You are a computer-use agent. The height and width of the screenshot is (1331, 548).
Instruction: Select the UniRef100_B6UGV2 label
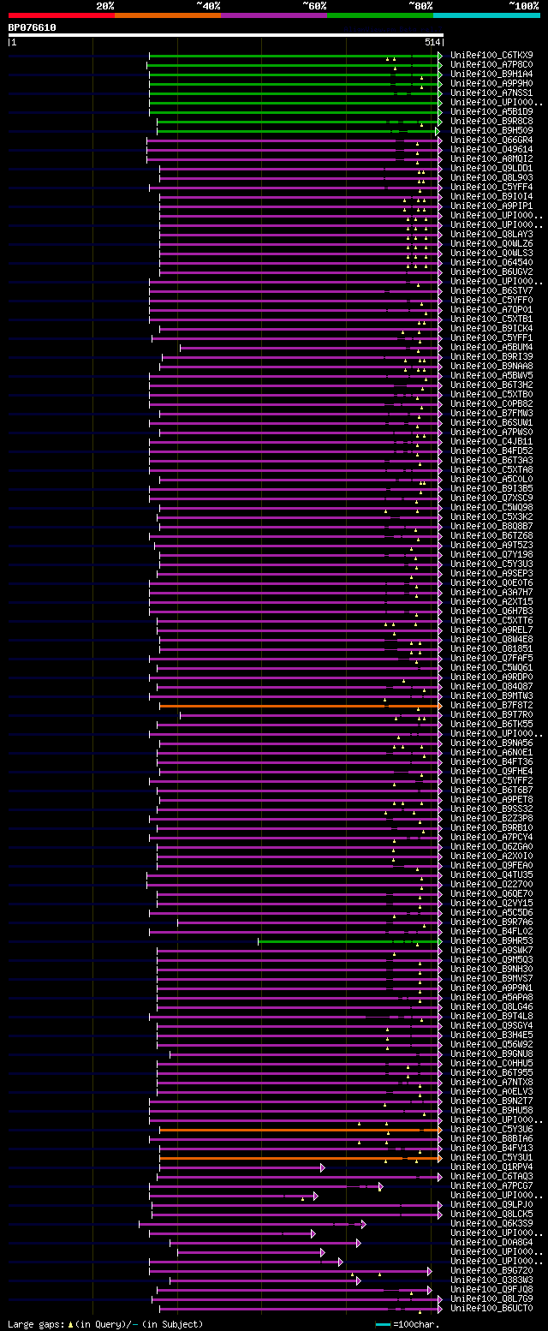pos(491,272)
